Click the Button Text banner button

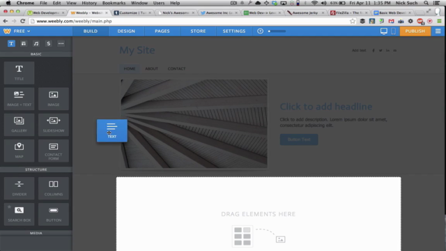pyautogui.click(x=299, y=139)
